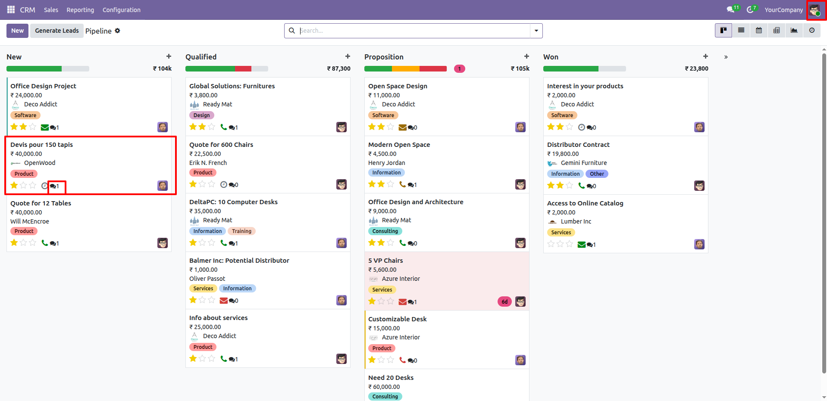Switch to Kanban view
The width and height of the screenshot is (827, 401).
click(724, 31)
